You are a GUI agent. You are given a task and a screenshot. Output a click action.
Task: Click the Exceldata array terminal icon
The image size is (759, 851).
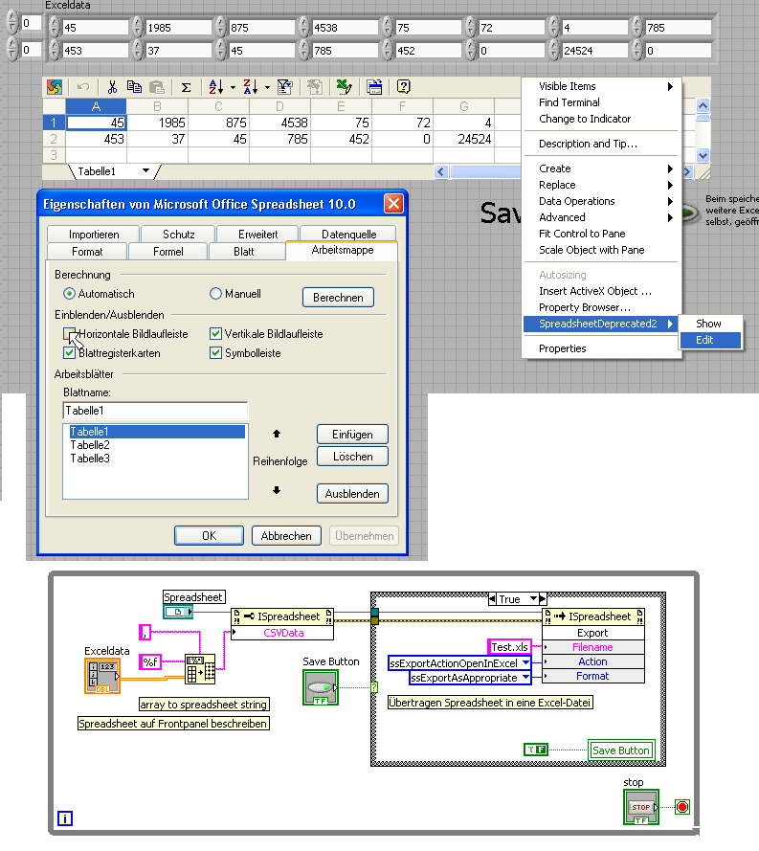102,676
